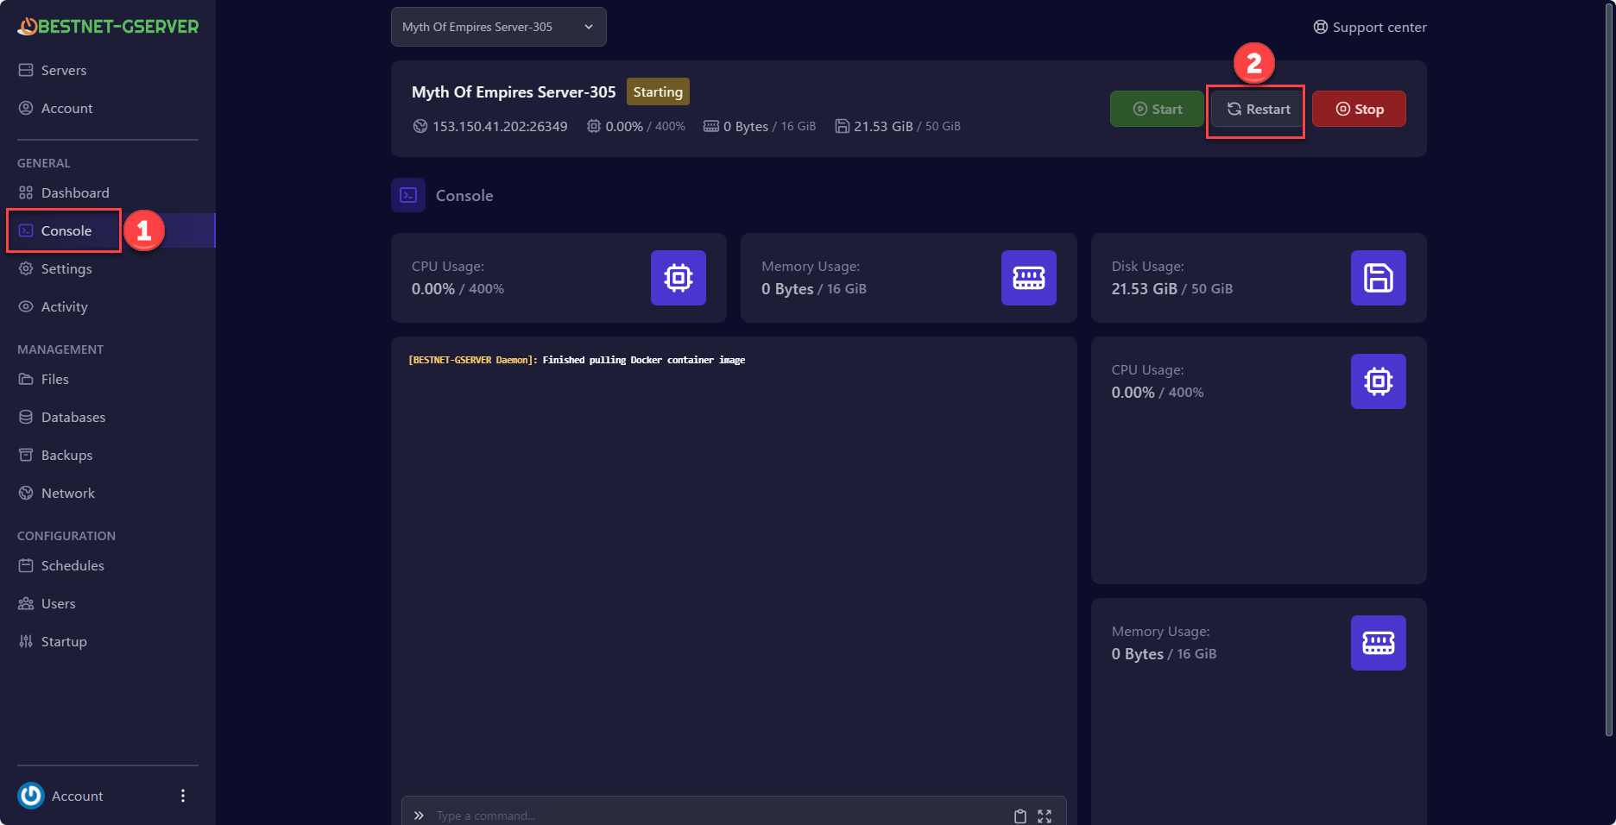Open Schedules configuration
Screen dimensions: 1616x825
[73, 565]
